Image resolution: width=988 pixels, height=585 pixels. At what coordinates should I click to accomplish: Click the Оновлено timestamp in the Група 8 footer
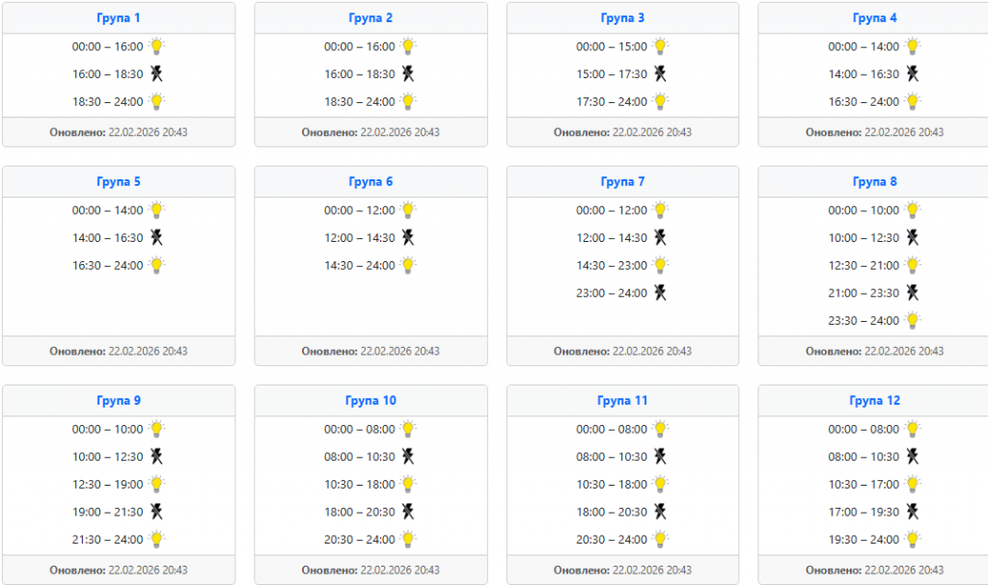pos(874,352)
